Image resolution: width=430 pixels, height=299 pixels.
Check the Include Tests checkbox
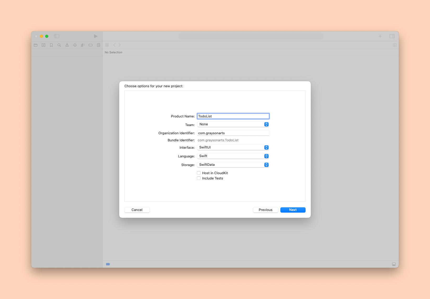tap(199, 178)
